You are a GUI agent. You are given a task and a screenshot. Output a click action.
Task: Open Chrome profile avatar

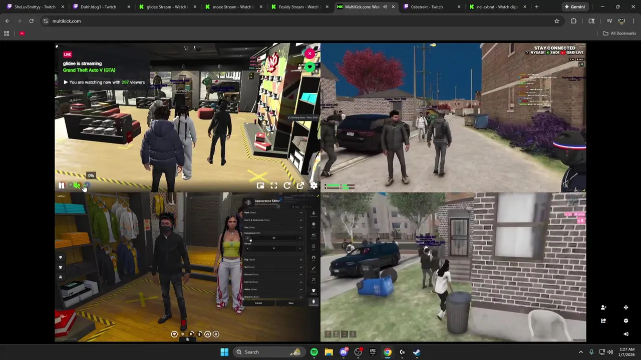coord(621,21)
